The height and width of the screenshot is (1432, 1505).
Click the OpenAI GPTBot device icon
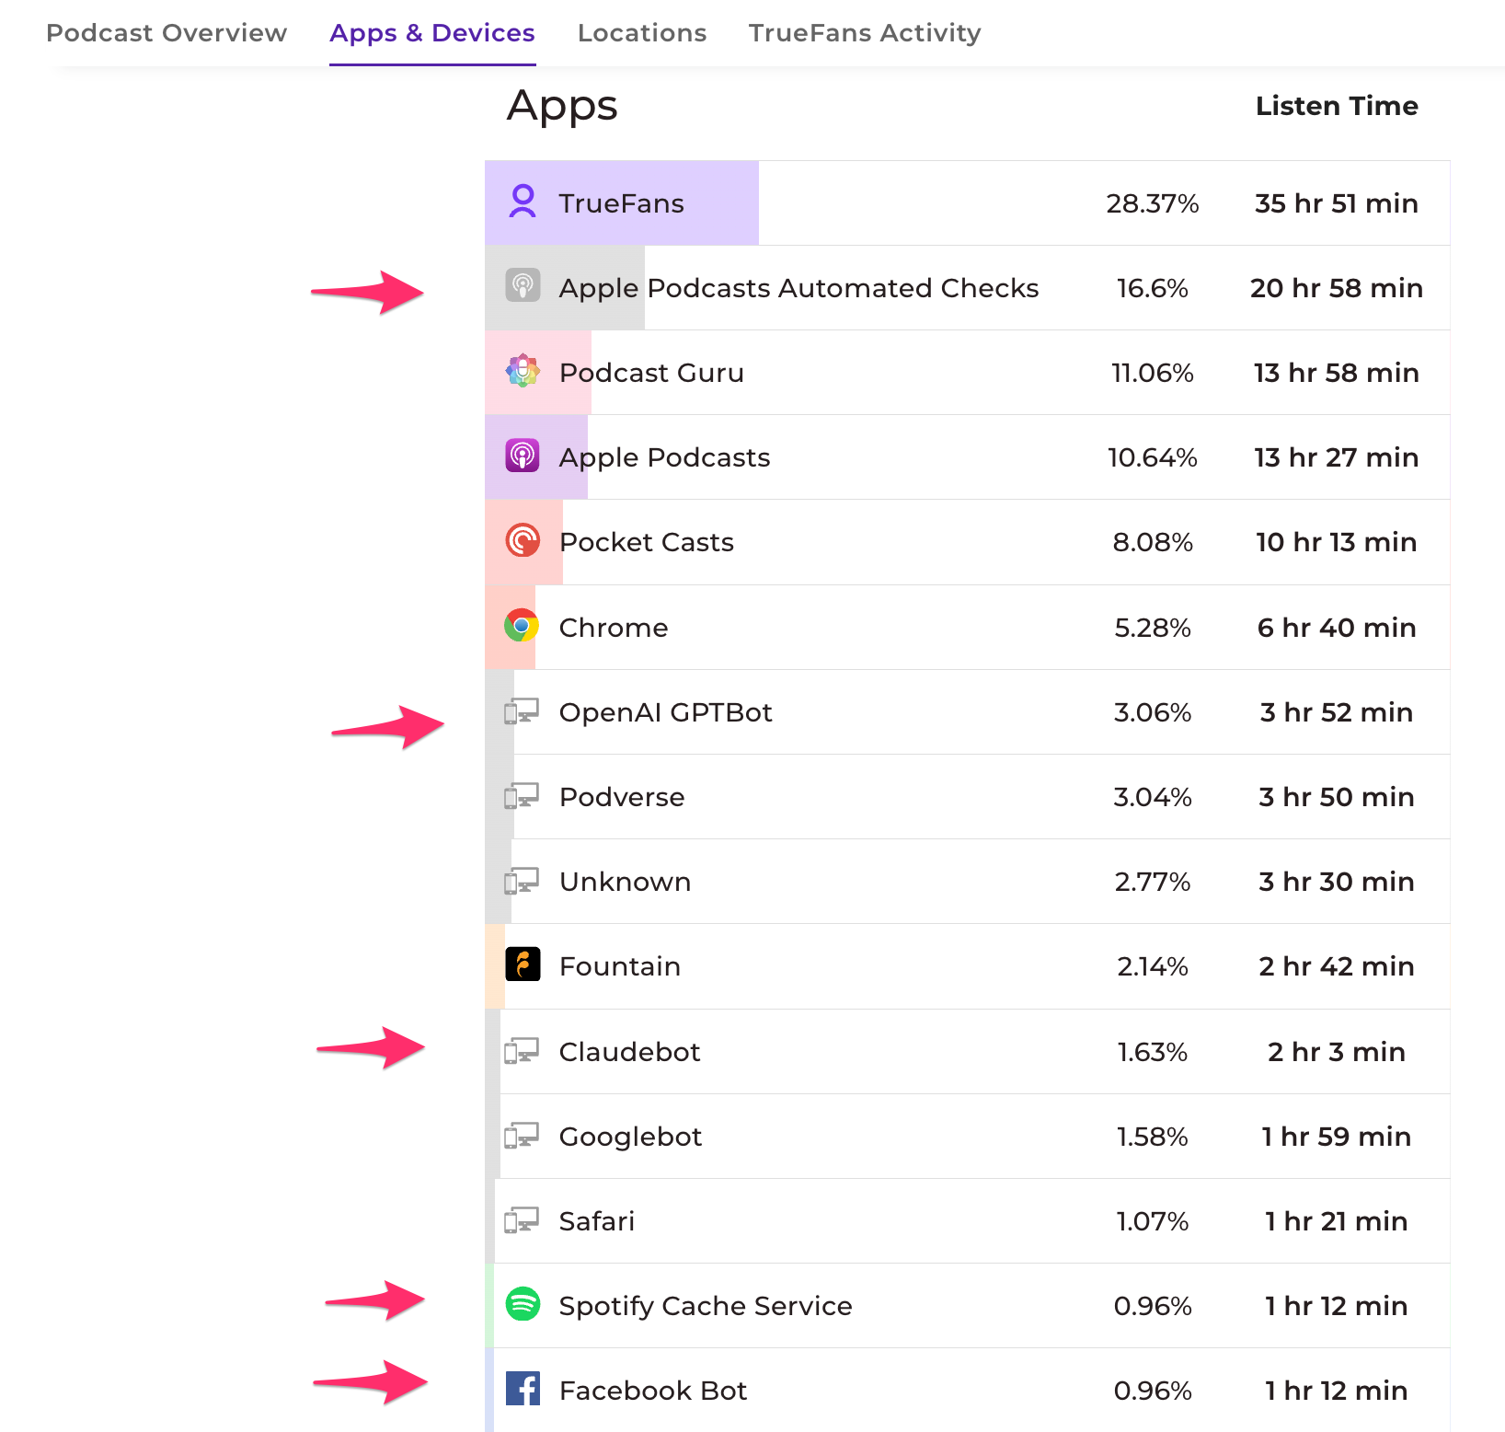click(x=521, y=711)
